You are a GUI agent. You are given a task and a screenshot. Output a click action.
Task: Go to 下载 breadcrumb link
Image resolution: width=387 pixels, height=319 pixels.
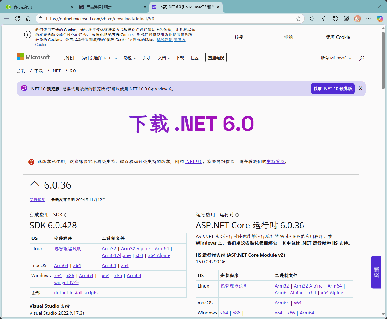pos(39,71)
